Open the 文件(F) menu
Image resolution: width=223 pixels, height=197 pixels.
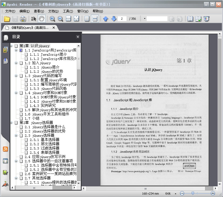pos(10,11)
